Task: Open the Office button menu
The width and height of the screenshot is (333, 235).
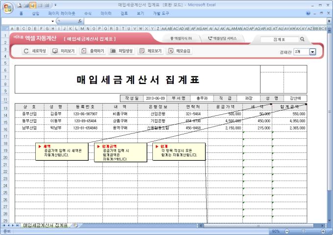Action: 8,8
